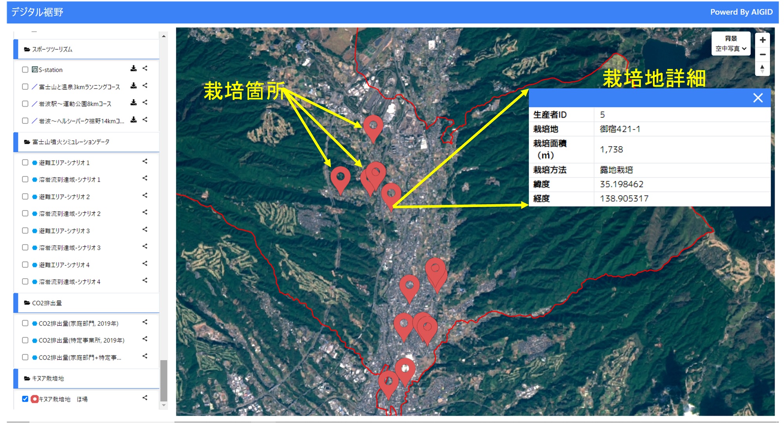Viewport: 784px width, 424px height.
Task: Enable the S-station layer checkbox
Action: click(25, 70)
